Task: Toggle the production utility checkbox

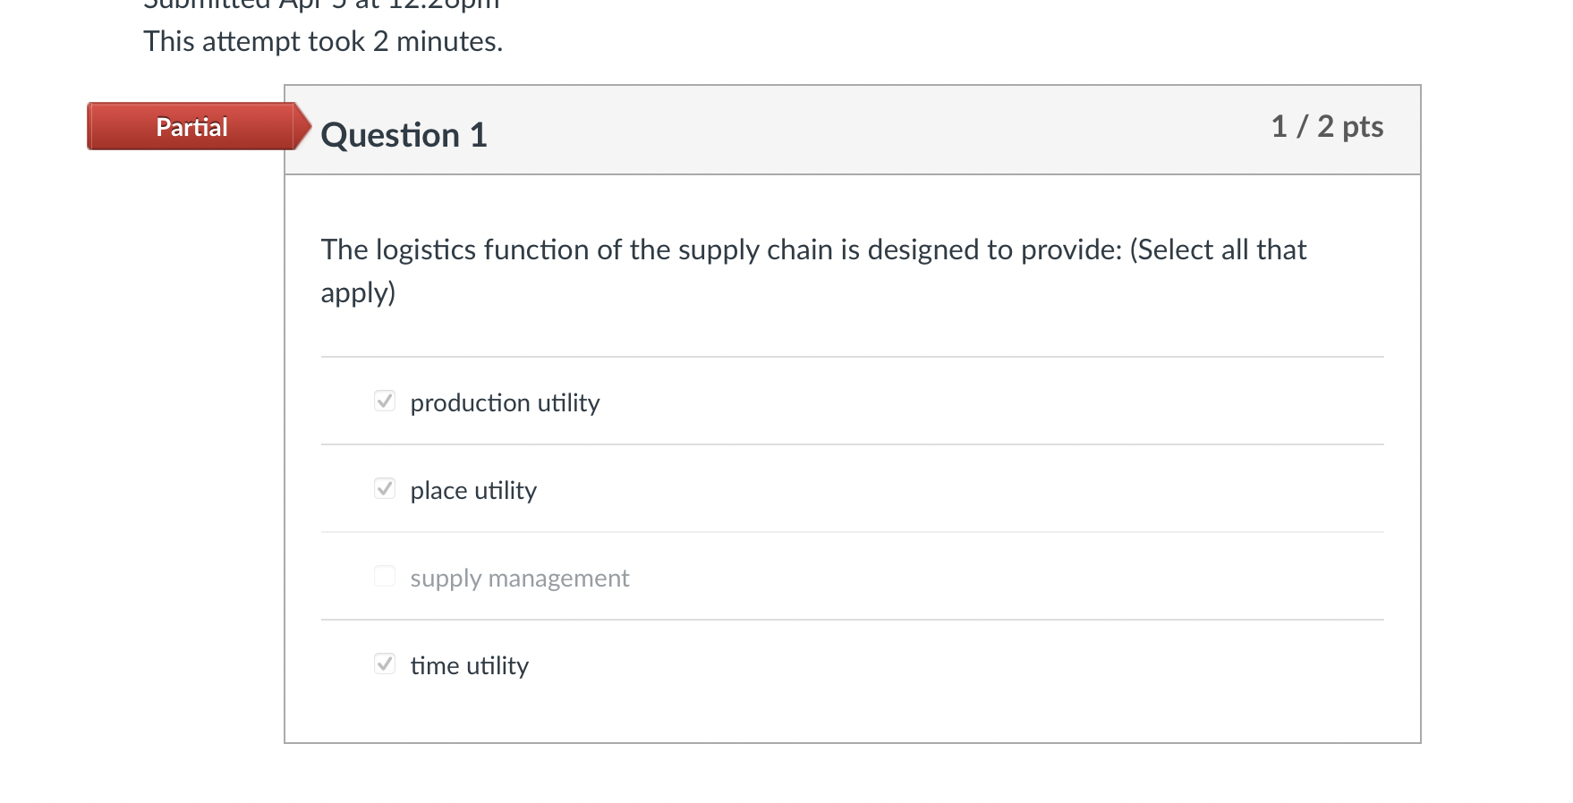Action: (385, 401)
